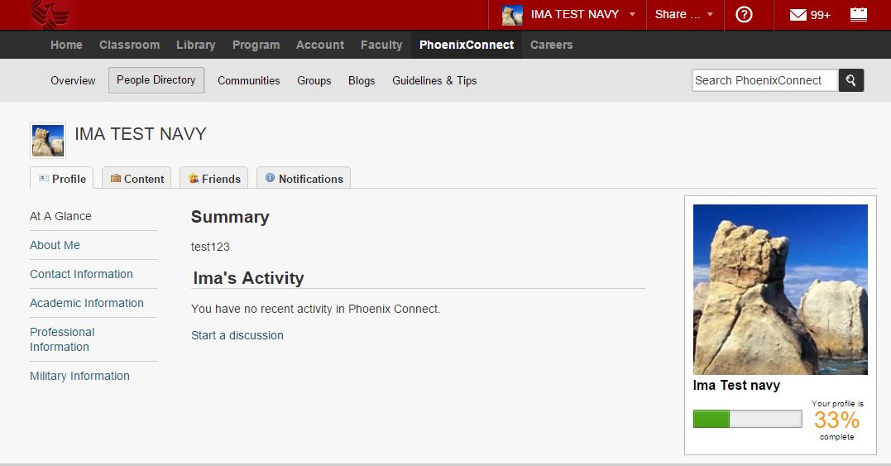
Task: Click the large rock profile photo
Action: (780, 289)
